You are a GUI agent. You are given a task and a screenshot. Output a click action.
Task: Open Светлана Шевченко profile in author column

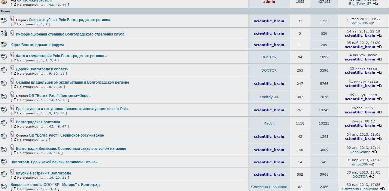coord(269,187)
